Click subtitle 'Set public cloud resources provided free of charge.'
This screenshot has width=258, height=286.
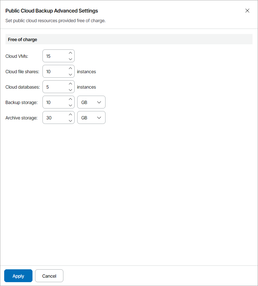[x=55, y=21]
